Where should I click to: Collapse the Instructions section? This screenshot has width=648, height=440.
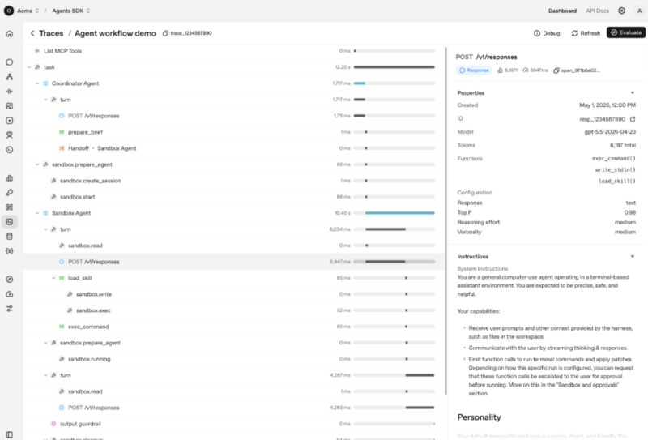click(633, 256)
